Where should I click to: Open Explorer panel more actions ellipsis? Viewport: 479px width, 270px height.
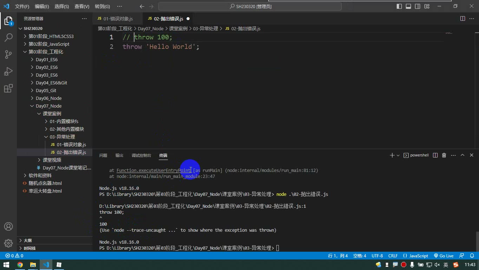[x=84, y=19]
